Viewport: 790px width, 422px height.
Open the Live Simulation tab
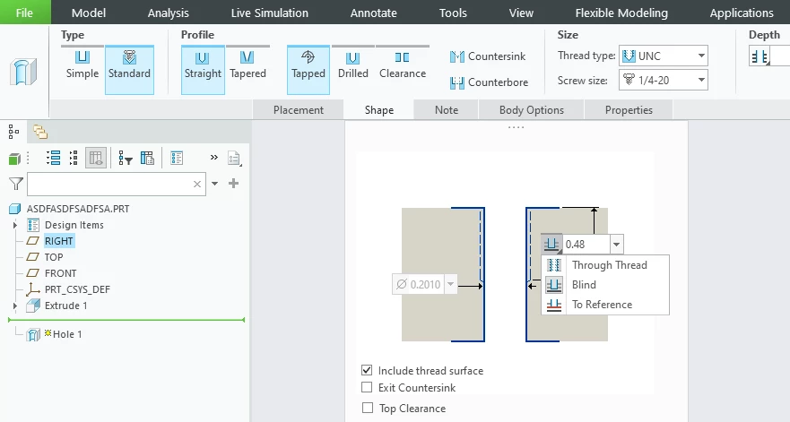click(x=270, y=13)
